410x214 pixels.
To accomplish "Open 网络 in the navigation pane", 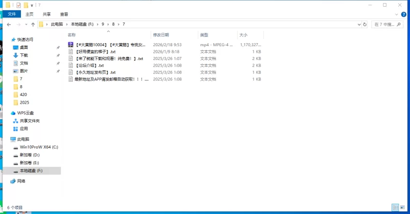I will tap(21, 181).
